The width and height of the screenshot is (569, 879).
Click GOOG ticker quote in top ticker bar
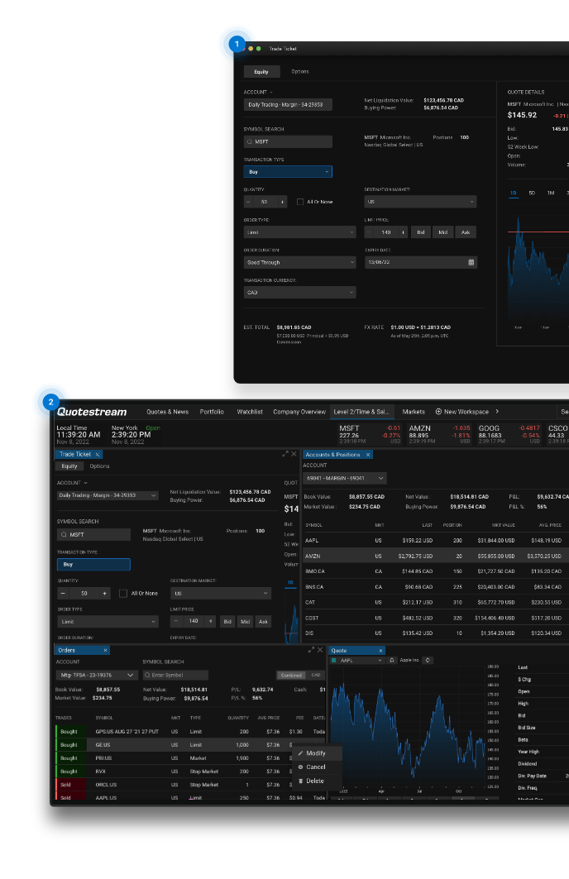pos(509,434)
